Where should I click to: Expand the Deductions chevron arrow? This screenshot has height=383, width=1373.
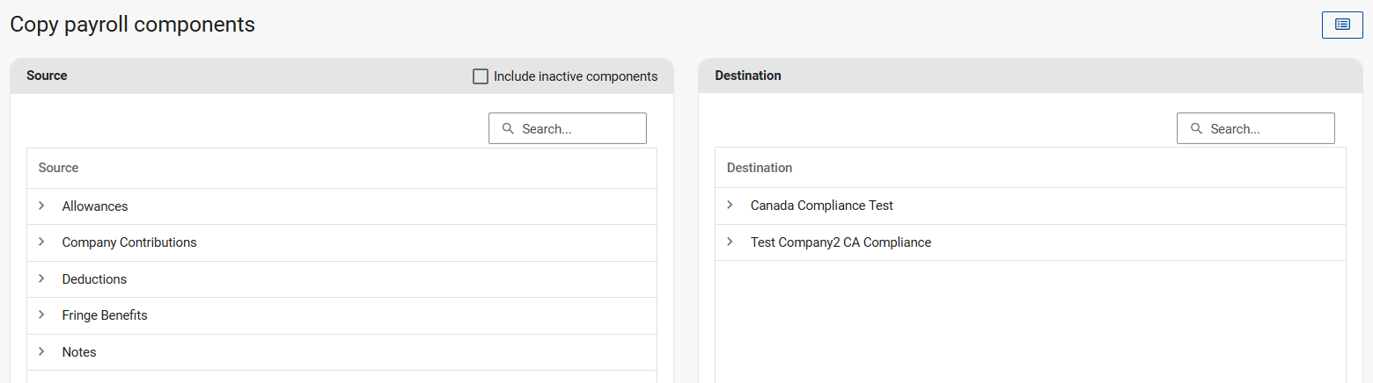41,278
